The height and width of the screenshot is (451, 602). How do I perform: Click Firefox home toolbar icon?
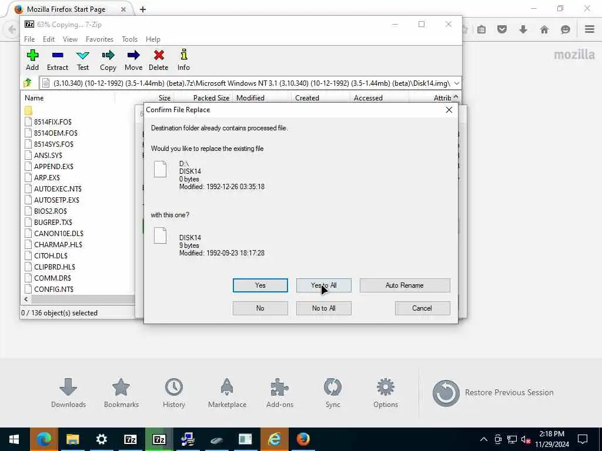point(544,29)
